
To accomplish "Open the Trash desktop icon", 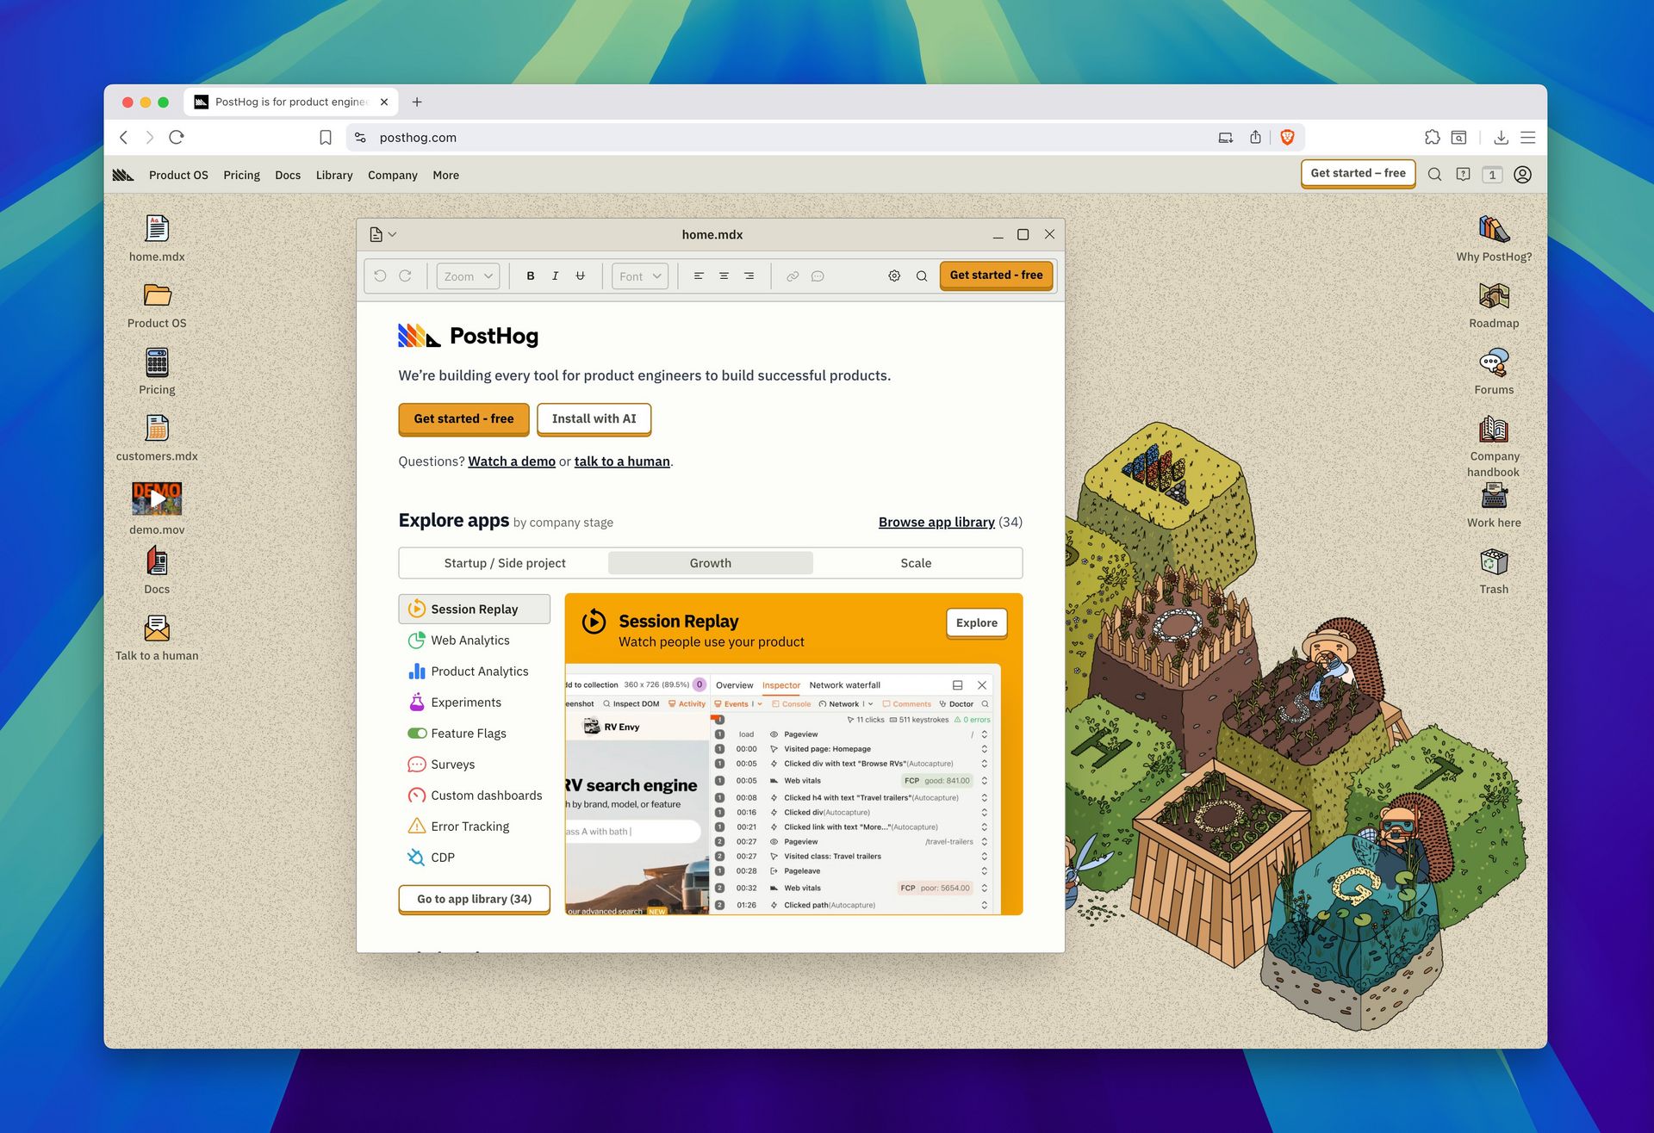I will (x=1493, y=564).
